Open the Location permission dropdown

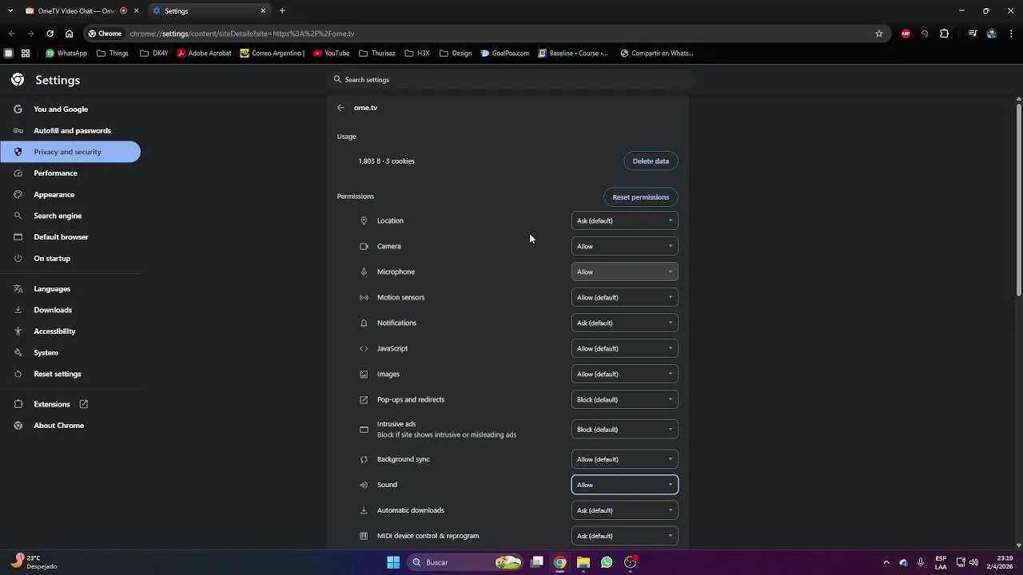[x=625, y=220]
